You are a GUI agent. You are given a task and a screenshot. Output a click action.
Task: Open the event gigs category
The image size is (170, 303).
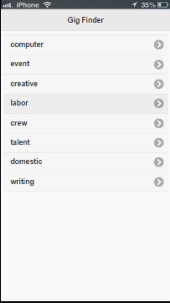pyautogui.click(x=85, y=65)
